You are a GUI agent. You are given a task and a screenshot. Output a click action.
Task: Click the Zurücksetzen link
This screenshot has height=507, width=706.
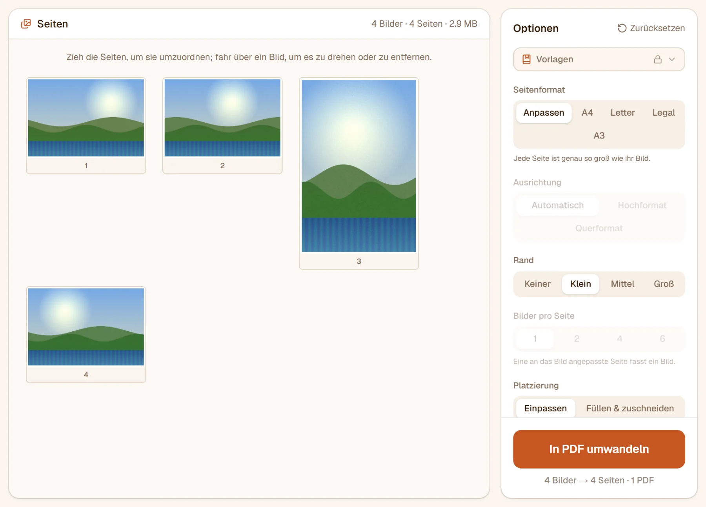pos(651,28)
